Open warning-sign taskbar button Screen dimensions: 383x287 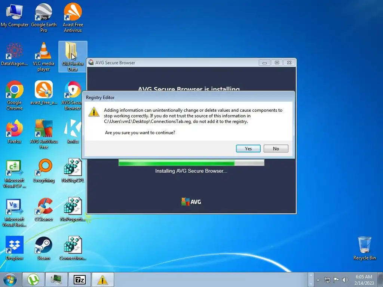pos(103,280)
